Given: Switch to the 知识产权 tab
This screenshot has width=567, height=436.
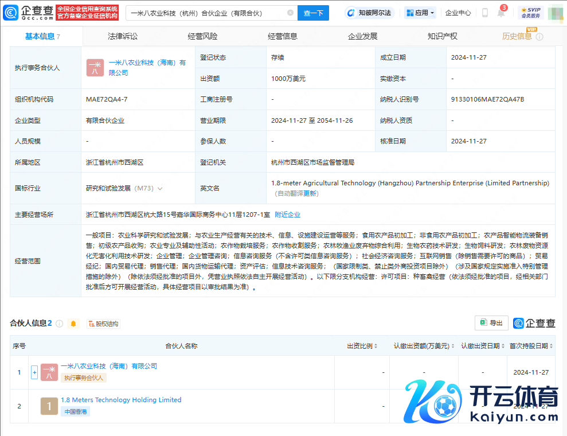Looking at the screenshot, I should point(442,36).
